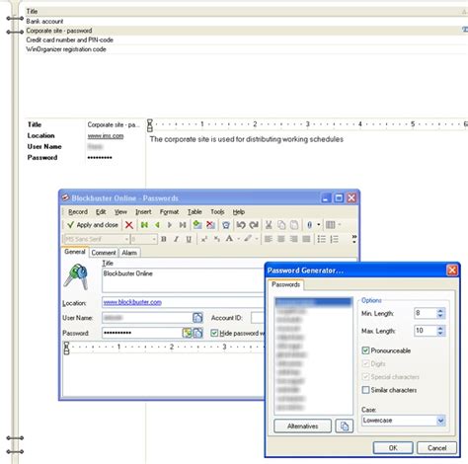Click the Copy icon in toolbar

(281, 225)
